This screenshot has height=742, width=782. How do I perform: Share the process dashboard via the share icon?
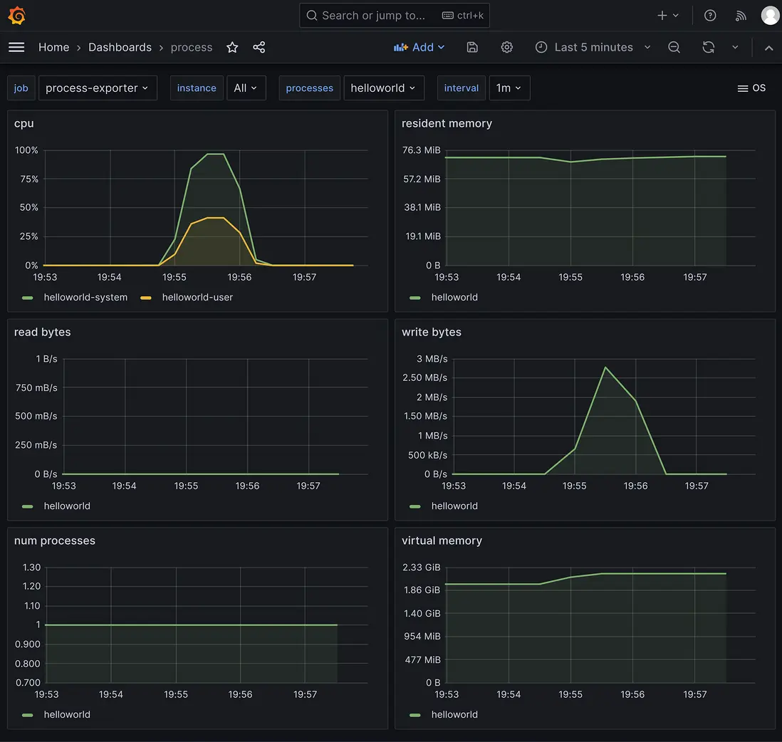click(259, 47)
